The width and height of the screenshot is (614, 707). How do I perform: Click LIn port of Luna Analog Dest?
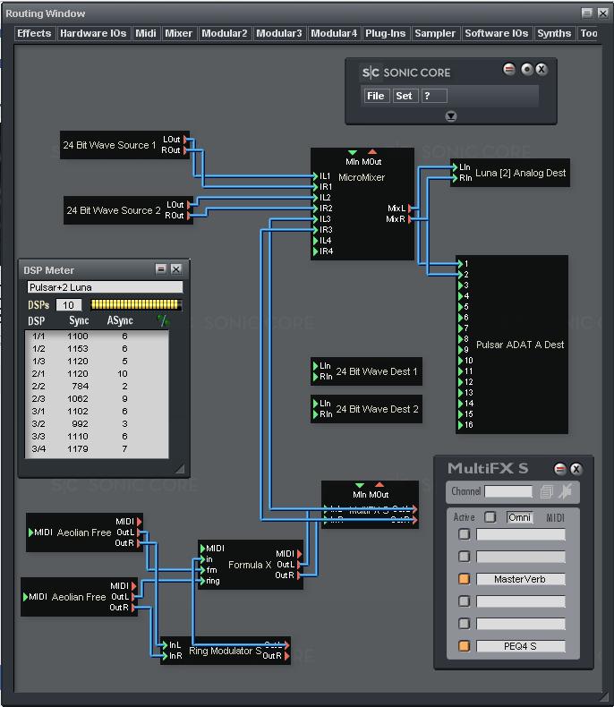pos(455,167)
